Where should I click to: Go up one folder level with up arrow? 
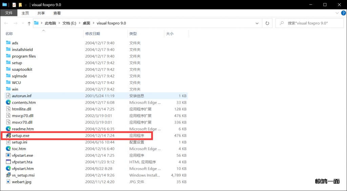[x=28, y=23]
